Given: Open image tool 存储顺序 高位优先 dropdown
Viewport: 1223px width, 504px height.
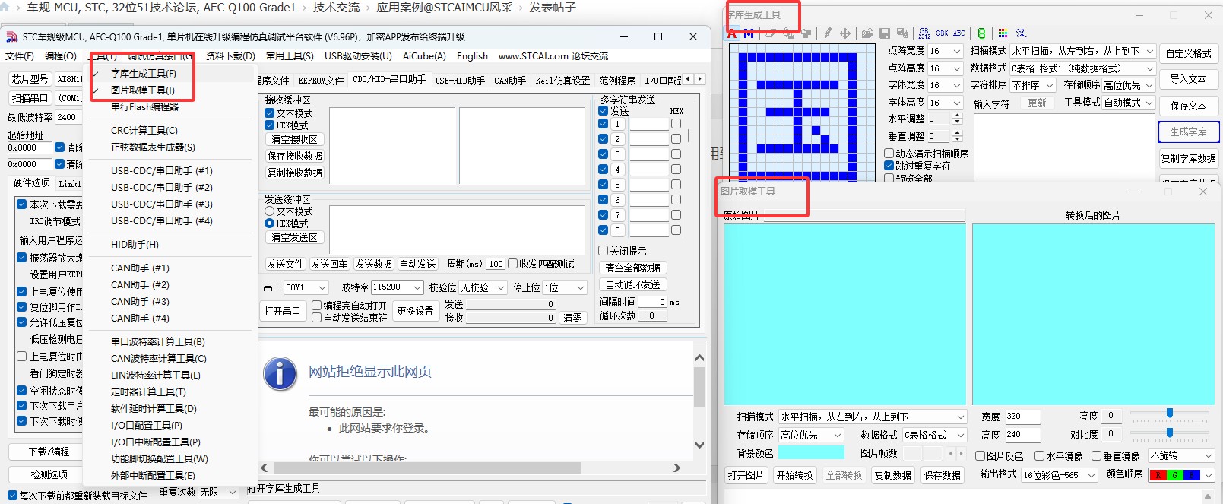Looking at the screenshot, I should pyautogui.click(x=811, y=435).
